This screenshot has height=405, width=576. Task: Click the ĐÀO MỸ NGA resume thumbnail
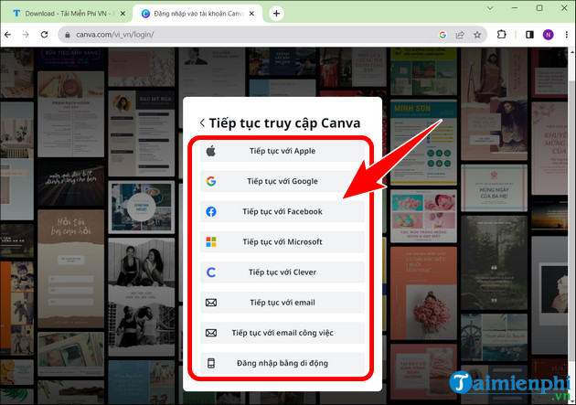pyautogui.click(x=142, y=133)
